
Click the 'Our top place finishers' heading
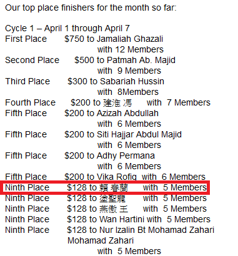(x=91, y=8)
